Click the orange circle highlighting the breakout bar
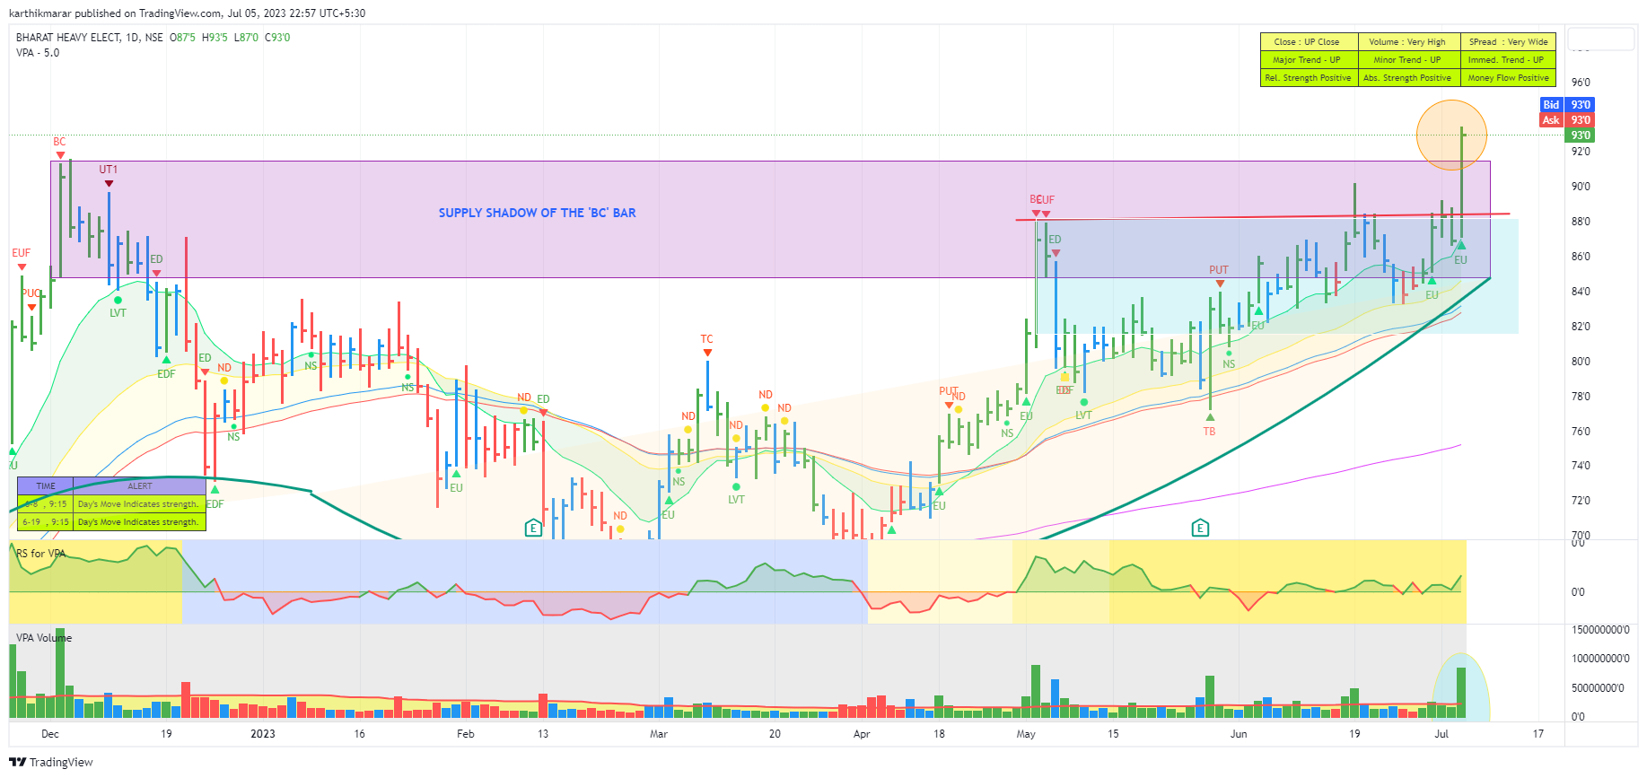 pos(1451,135)
